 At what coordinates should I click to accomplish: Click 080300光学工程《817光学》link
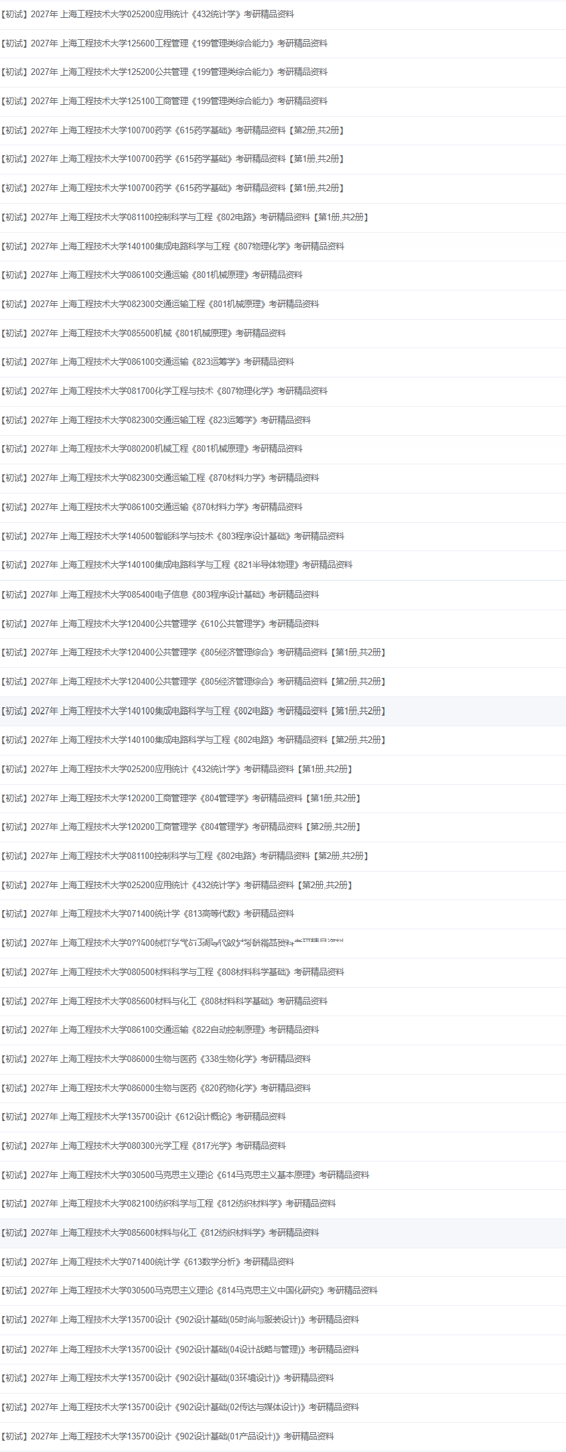point(143,1146)
